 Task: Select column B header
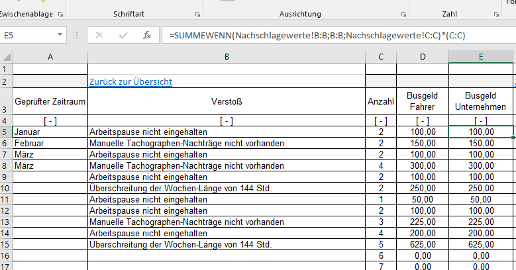click(227, 57)
